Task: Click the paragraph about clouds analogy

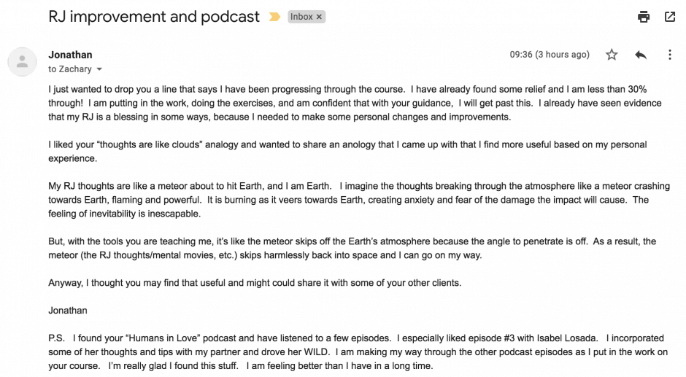Action: [347, 152]
